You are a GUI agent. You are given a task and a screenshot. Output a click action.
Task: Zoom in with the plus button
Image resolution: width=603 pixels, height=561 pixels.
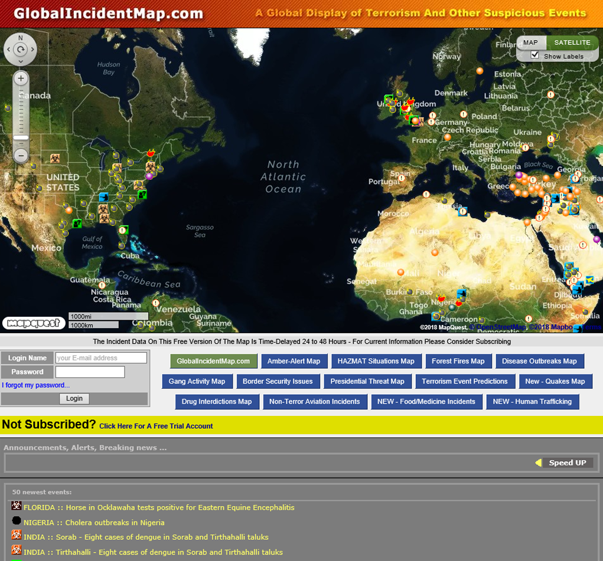[21, 78]
